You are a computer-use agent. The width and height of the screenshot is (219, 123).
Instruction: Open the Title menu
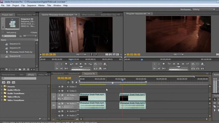click(49, 5)
